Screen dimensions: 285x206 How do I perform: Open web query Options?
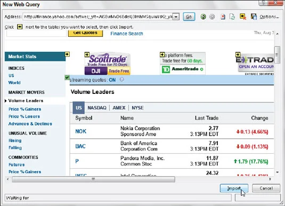(269, 17)
